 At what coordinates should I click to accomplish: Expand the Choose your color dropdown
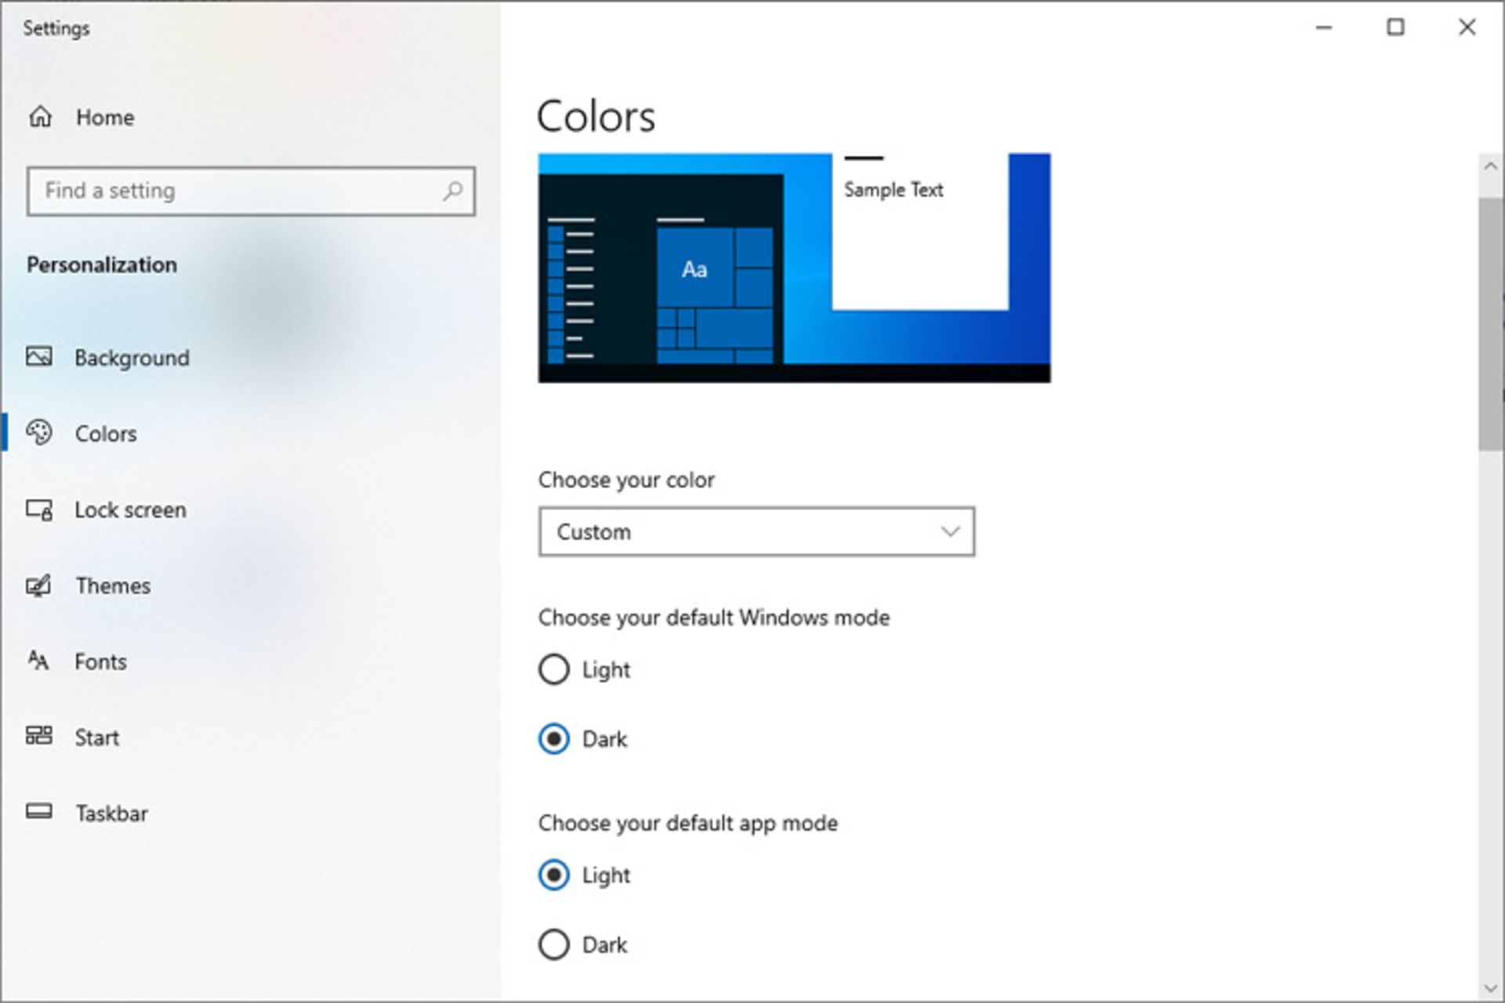[x=757, y=532]
